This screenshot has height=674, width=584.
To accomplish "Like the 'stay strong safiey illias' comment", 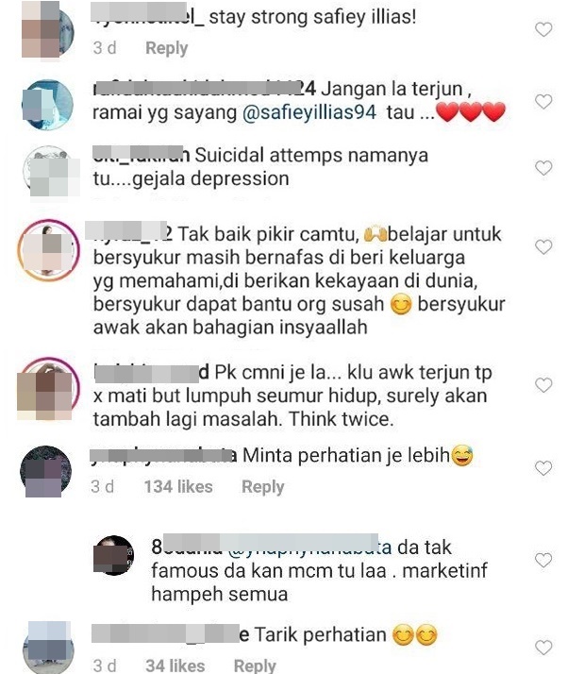I will [543, 29].
